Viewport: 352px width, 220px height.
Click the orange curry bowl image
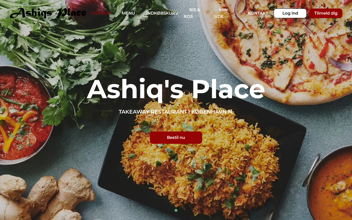click(330, 184)
